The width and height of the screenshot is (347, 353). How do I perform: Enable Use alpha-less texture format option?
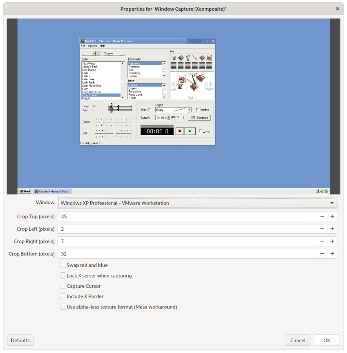pyautogui.click(x=63, y=306)
